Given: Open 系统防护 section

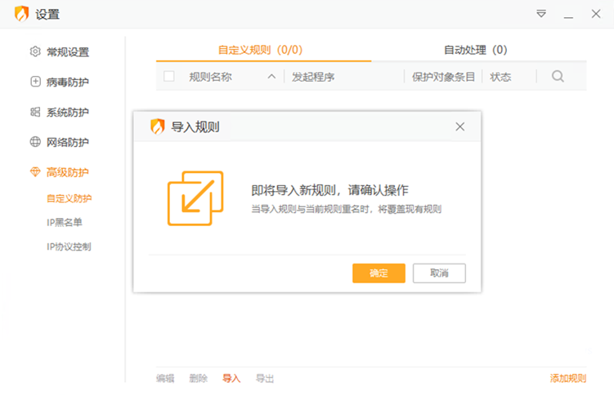Looking at the screenshot, I should click(x=68, y=113).
